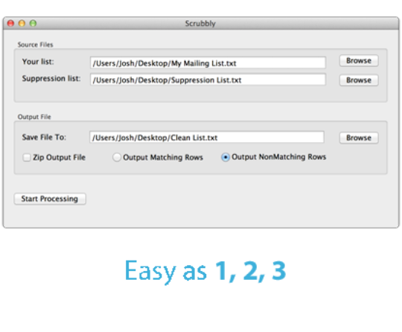
Task: Click the Scrubbly title bar text
Action: pos(200,24)
